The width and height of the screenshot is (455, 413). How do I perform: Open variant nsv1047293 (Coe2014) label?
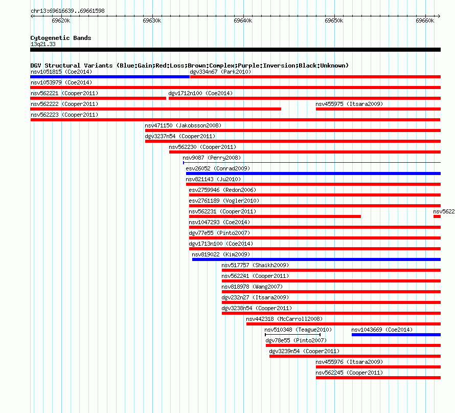pos(219,222)
